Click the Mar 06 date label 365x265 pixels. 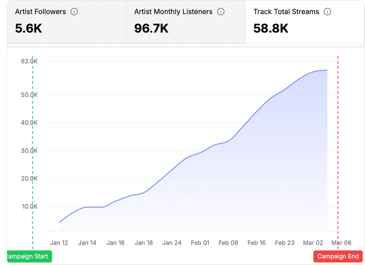[341, 243]
